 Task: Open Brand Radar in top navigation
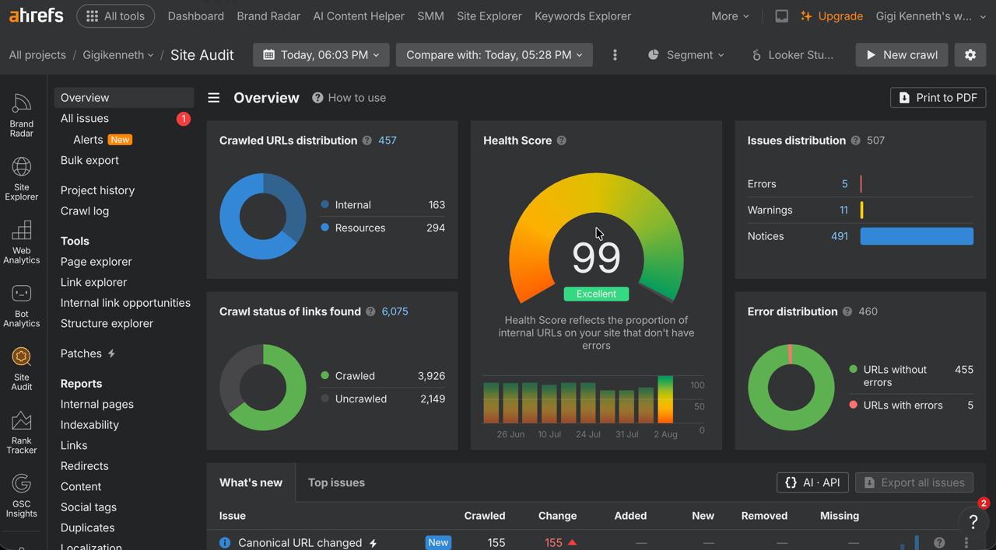(x=268, y=16)
